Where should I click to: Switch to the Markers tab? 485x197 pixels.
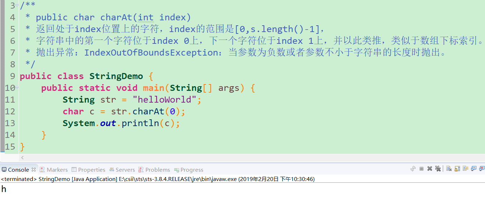pyautogui.click(x=54, y=170)
